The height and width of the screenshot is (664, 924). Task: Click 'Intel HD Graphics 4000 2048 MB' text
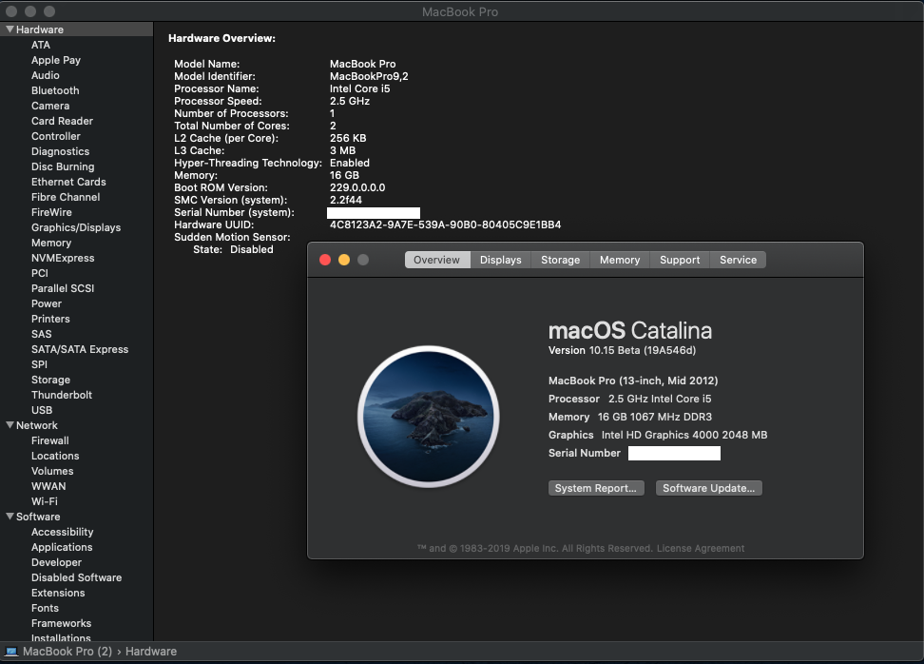tap(684, 435)
